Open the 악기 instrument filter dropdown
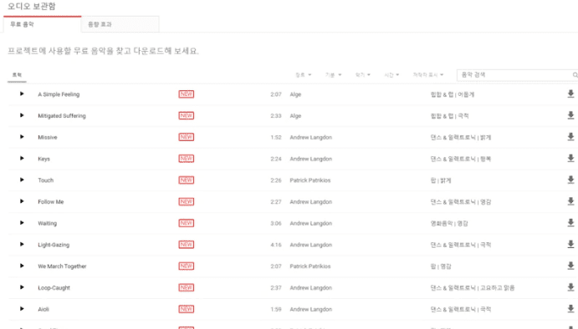Image resolution: width=578 pixels, height=329 pixels. pos(363,74)
